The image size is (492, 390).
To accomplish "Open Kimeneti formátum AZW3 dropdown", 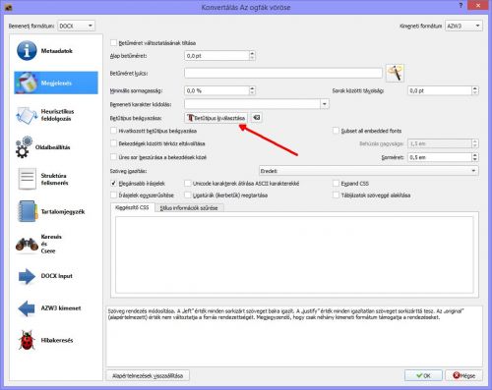I will (x=463, y=26).
